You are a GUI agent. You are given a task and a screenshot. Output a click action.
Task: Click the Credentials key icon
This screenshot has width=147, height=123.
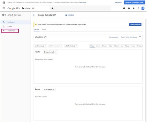(4, 31)
